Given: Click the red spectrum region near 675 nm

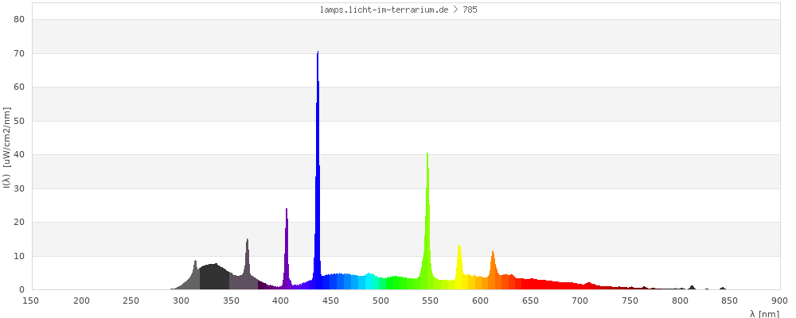Looking at the screenshot, I should coord(555,285).
